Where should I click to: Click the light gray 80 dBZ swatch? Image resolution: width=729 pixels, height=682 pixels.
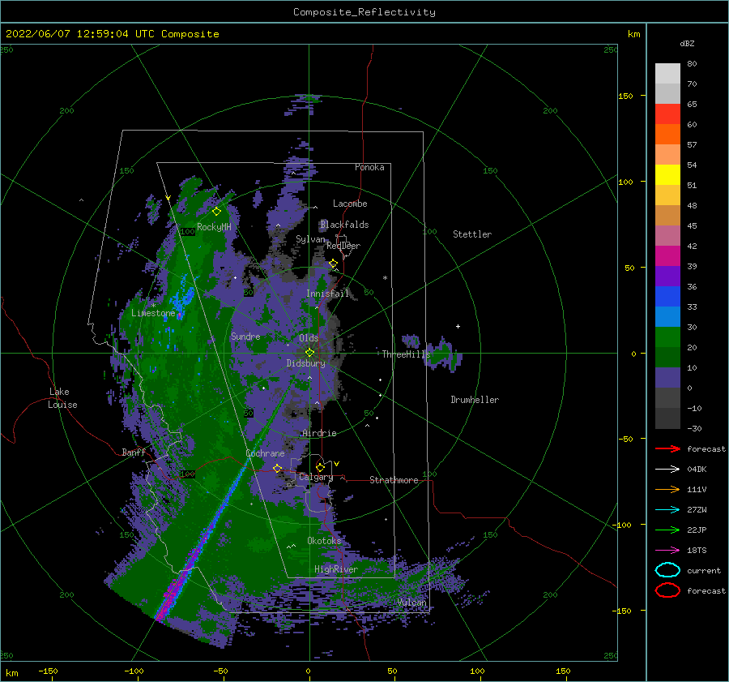click(667, 73)
